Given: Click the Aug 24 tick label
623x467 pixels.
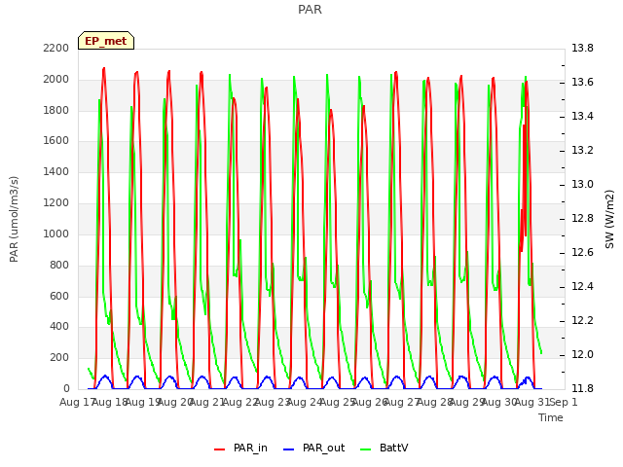Looking at the screenshot, I should (305, 402).
